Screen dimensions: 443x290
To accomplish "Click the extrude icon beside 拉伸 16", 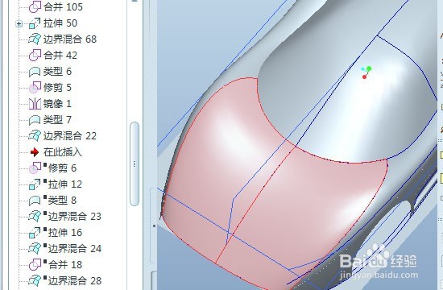I will tap(35, 233).
